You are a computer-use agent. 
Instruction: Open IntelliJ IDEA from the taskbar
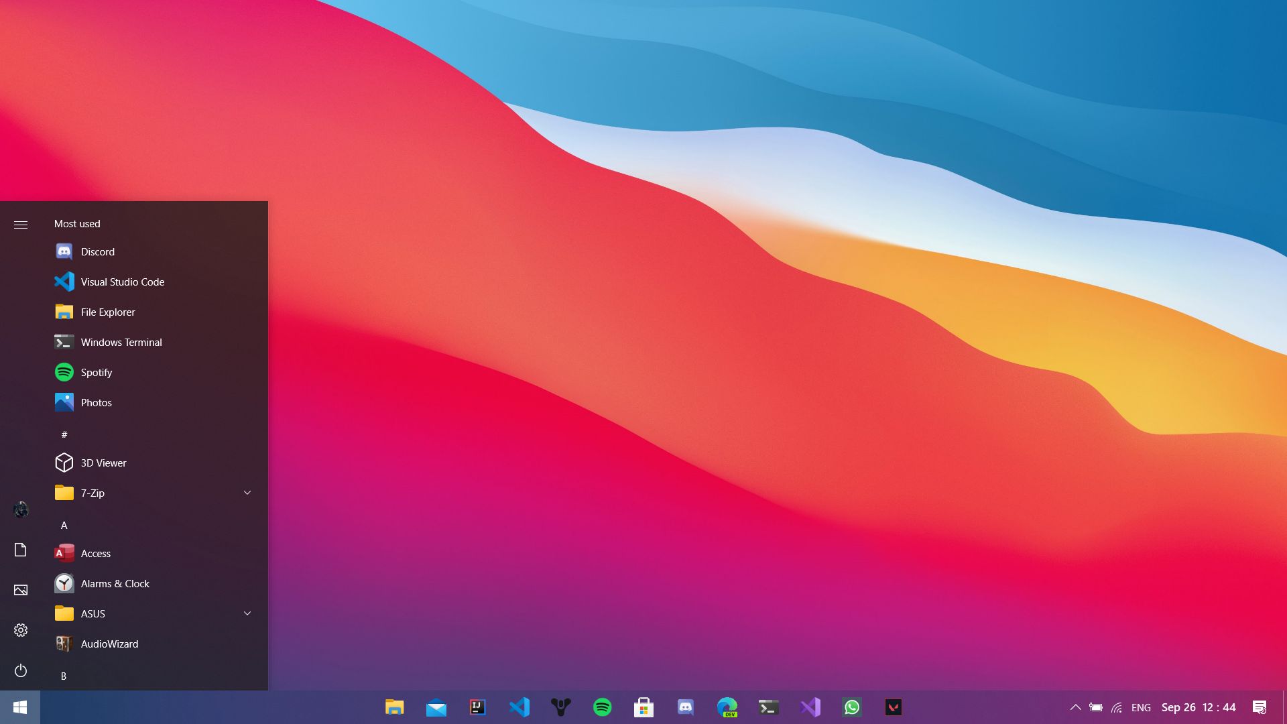(x=478, y=707)
